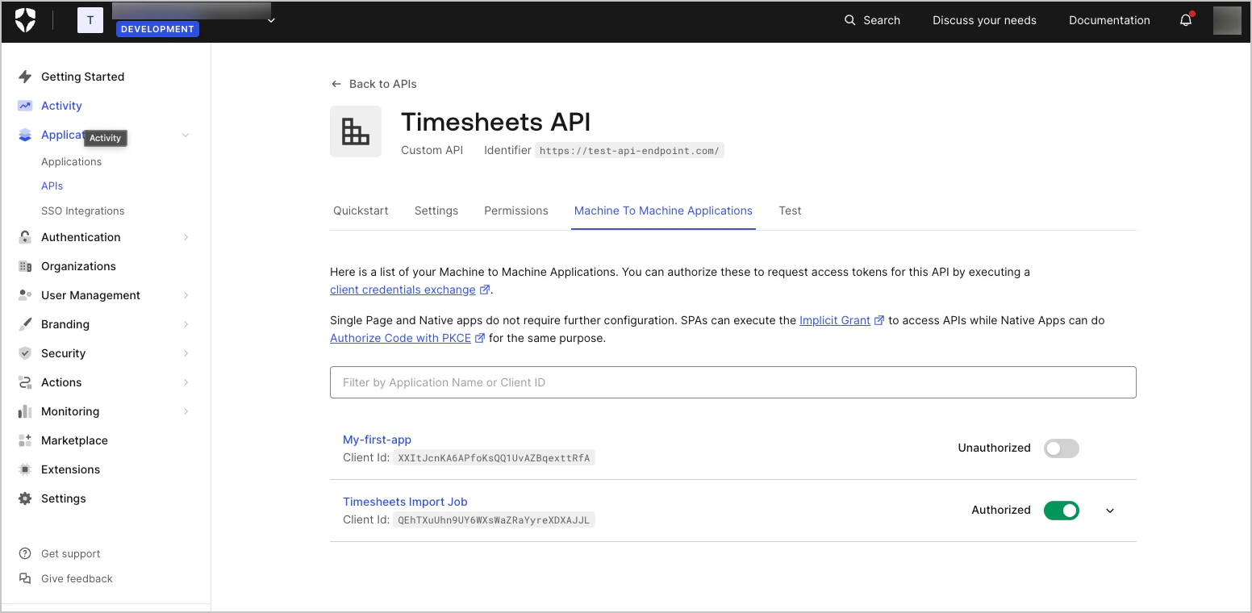1252x613 pixels.
Task: Open the notifications bell
Action: pos(1186,20)
